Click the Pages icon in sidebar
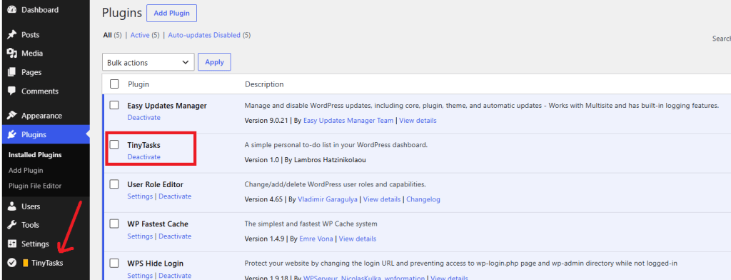The image size is (731, 280). (12, 72)
